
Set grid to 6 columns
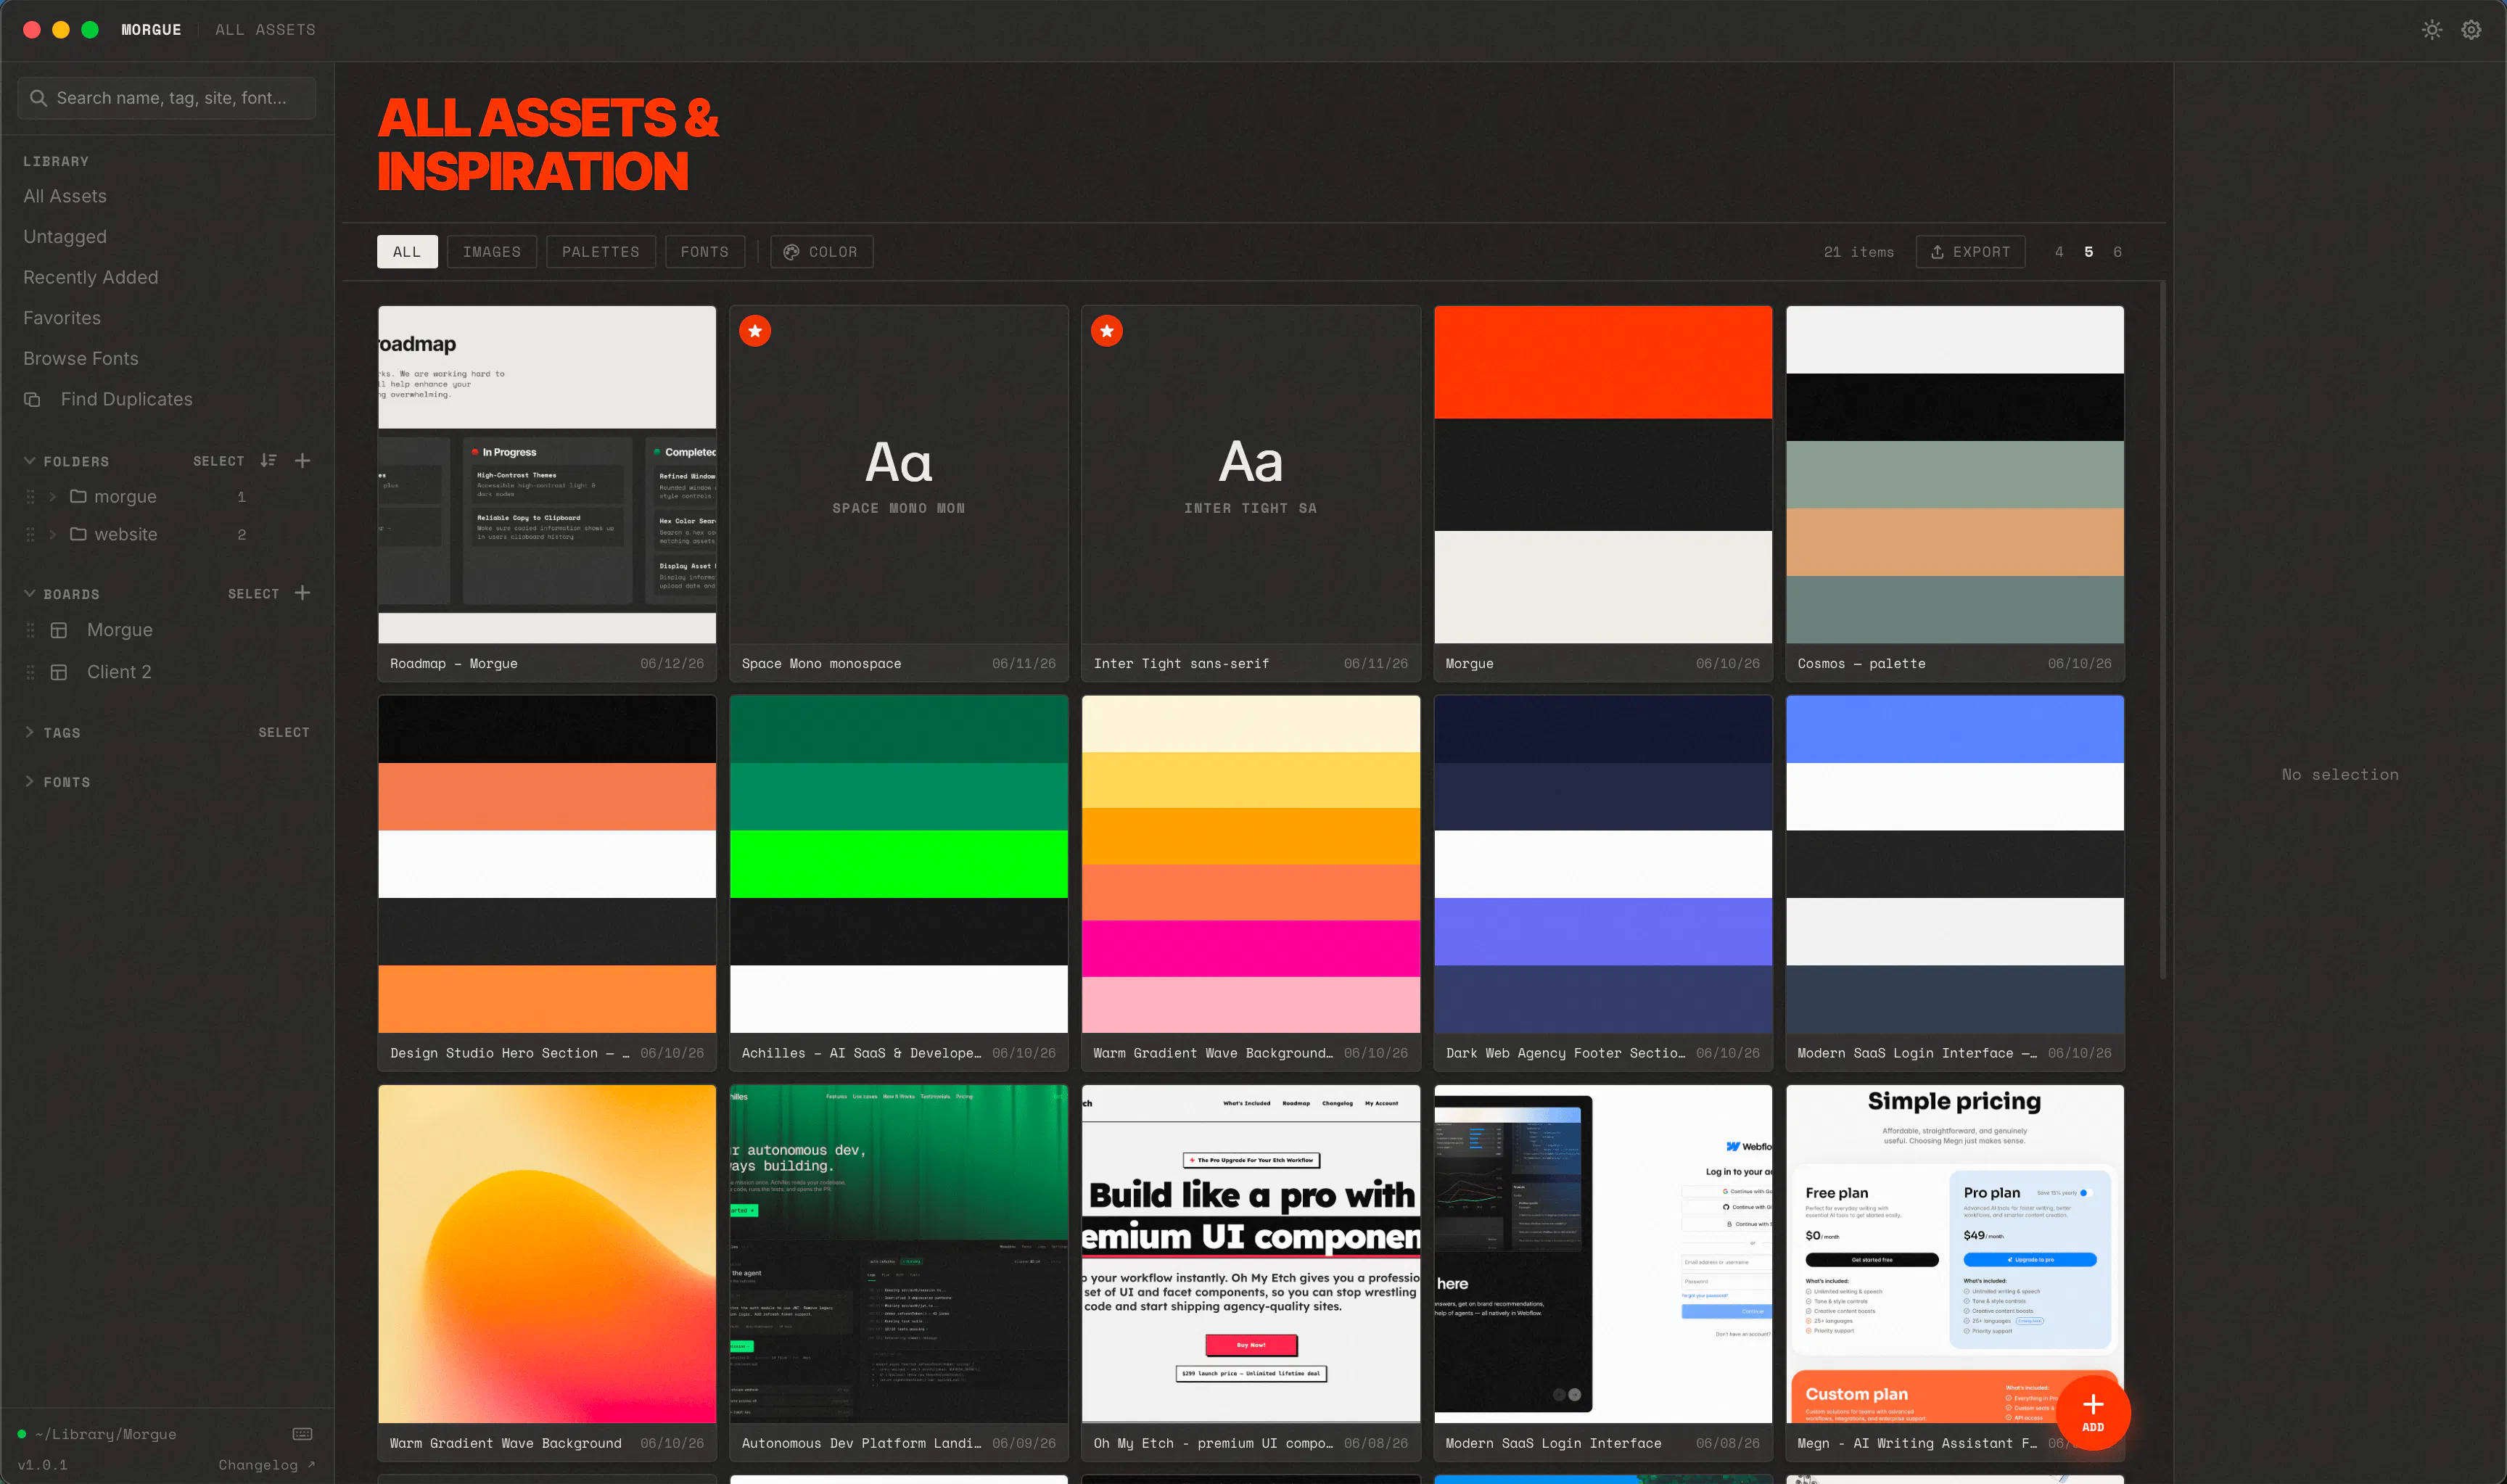[x=2117, y=252]
